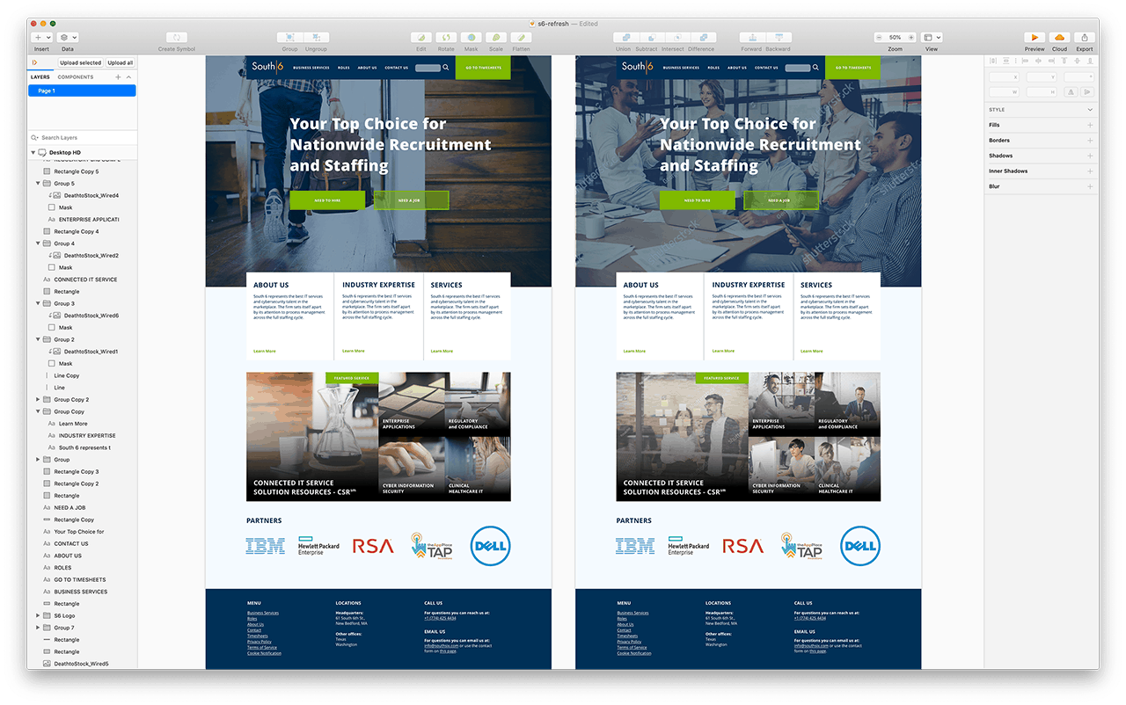Add a shadow in the Shadows section

pyautogui.click(x=1090, y=156)
